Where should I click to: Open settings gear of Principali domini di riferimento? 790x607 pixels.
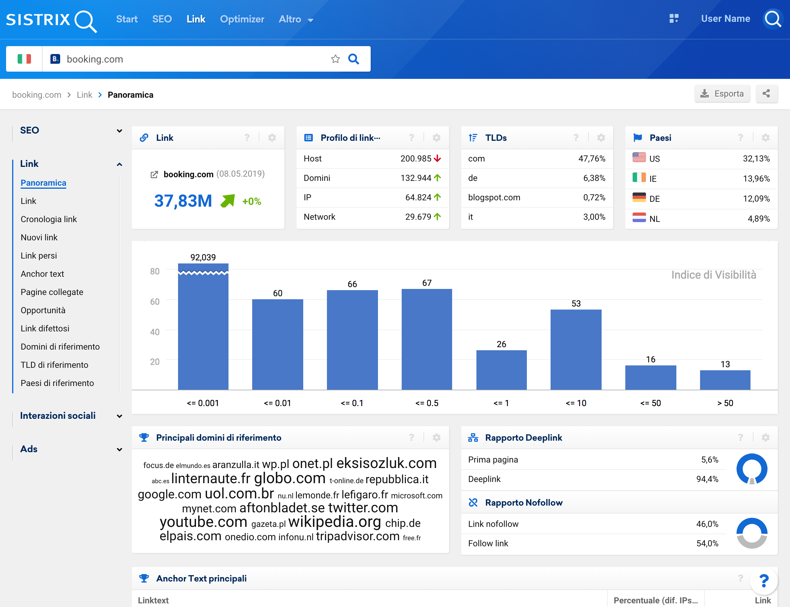click(x=437, y=438)
